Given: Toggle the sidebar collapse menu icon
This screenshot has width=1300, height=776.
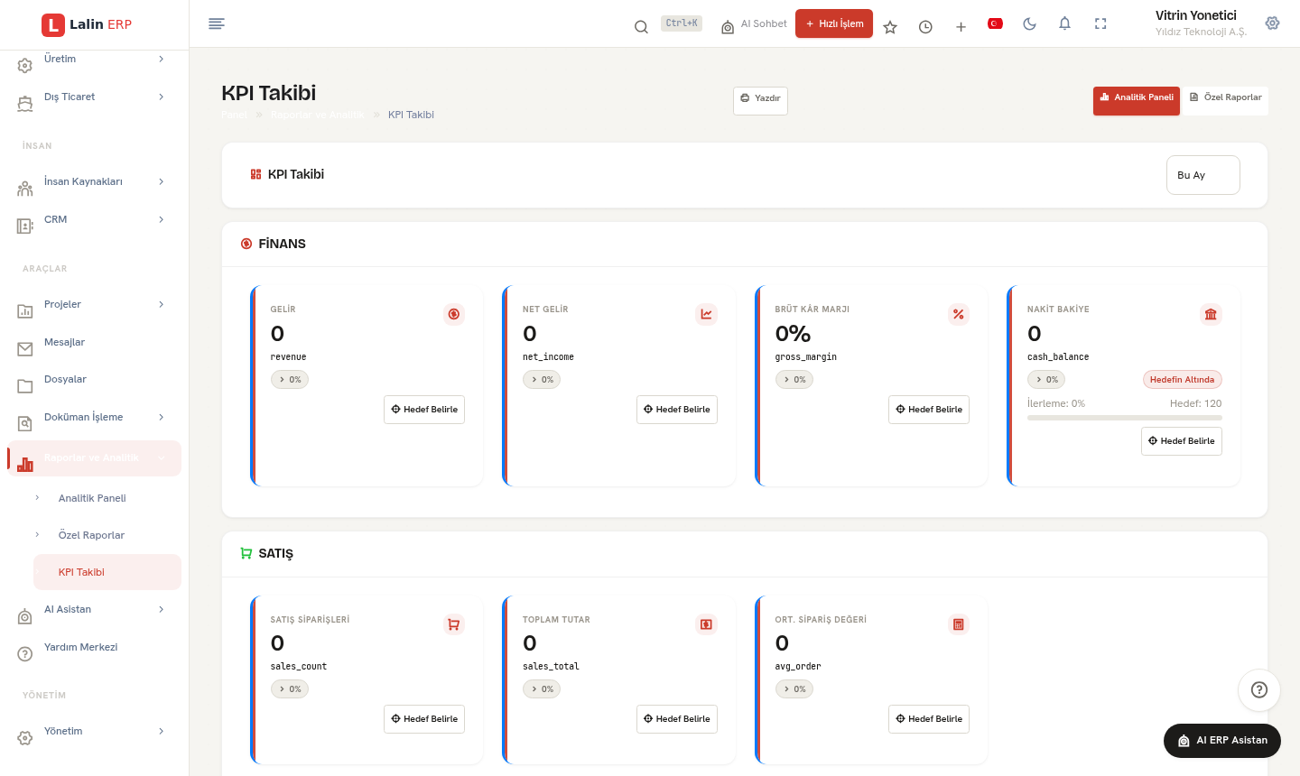Looking at the screenshot, I should 217,23.
